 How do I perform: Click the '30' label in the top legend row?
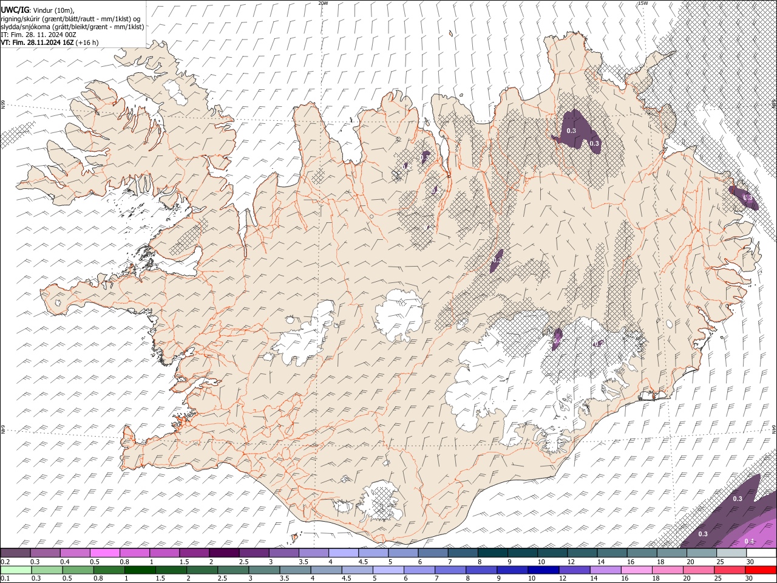click(x=750, y=562)
